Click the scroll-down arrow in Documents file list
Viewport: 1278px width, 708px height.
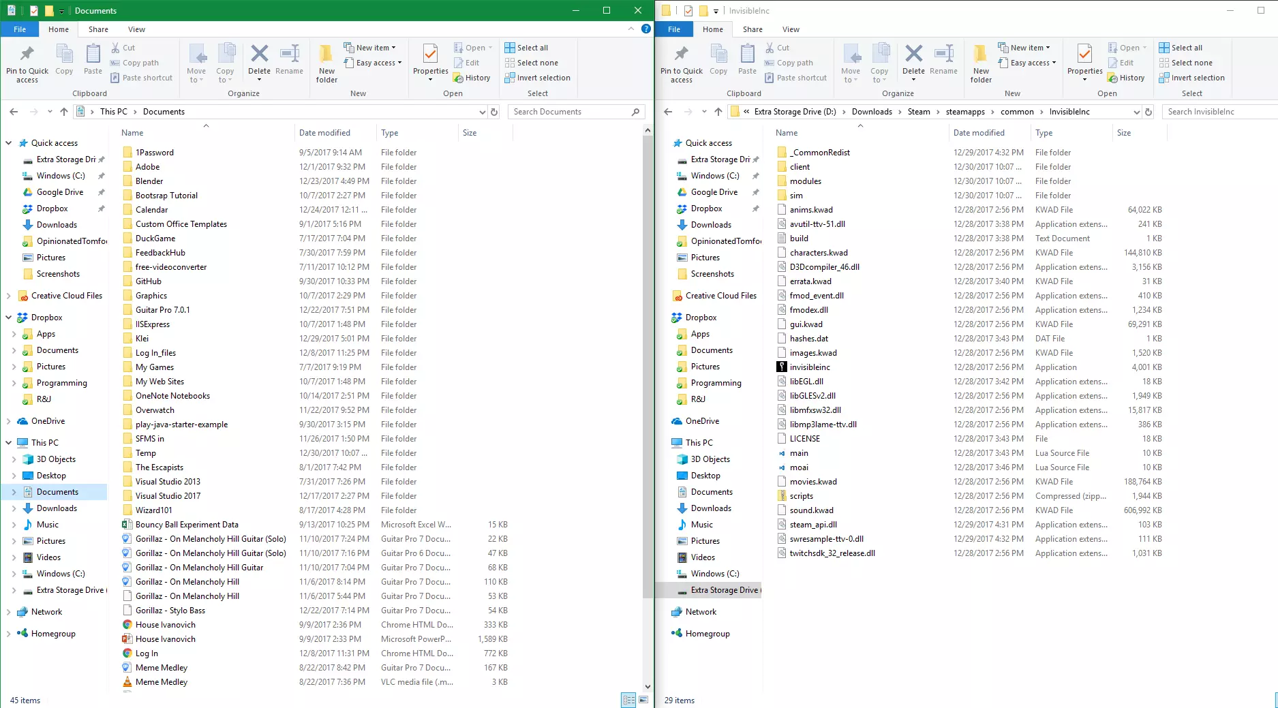[648, 687]
